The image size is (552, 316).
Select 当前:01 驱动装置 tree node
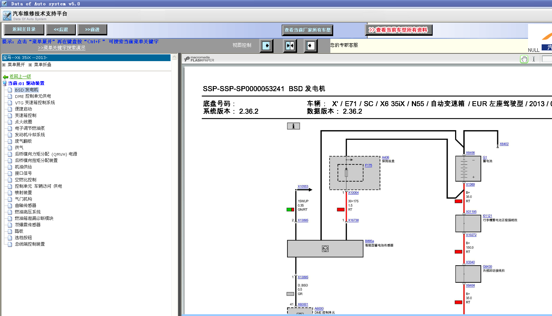coord(26,83)
